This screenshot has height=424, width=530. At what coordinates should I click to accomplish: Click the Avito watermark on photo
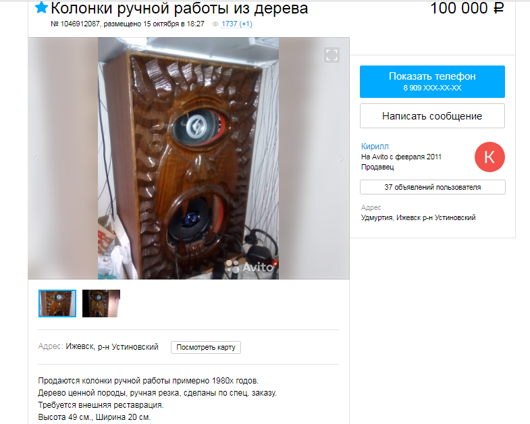[250, 267]
